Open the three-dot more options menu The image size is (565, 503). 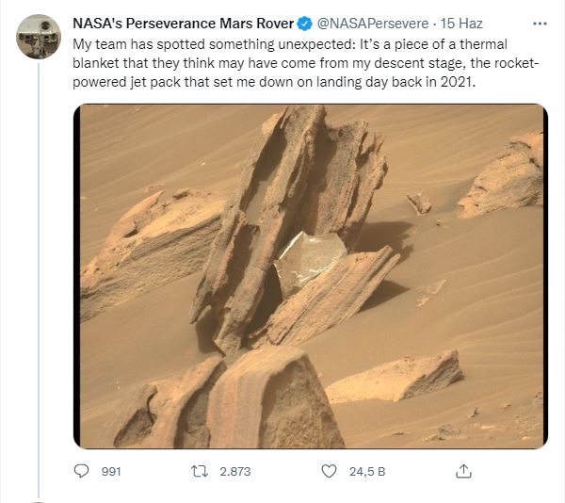[x=538, y=23]
